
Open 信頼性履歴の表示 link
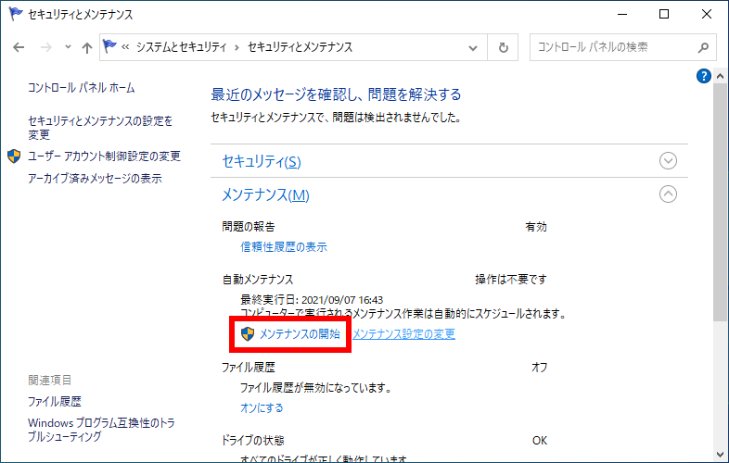click(x=284, y=247)
